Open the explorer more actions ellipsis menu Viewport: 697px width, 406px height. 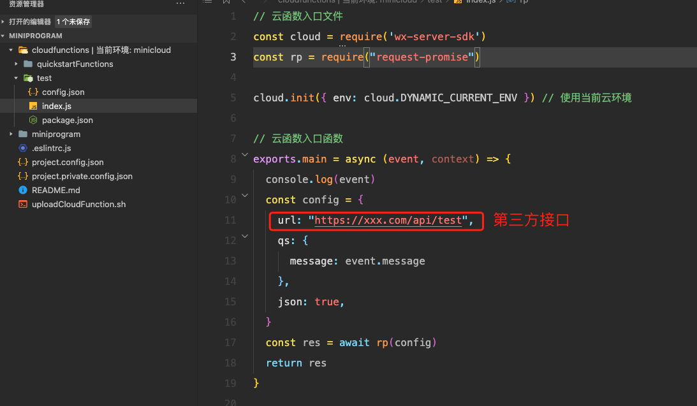[x=180, y=4]
